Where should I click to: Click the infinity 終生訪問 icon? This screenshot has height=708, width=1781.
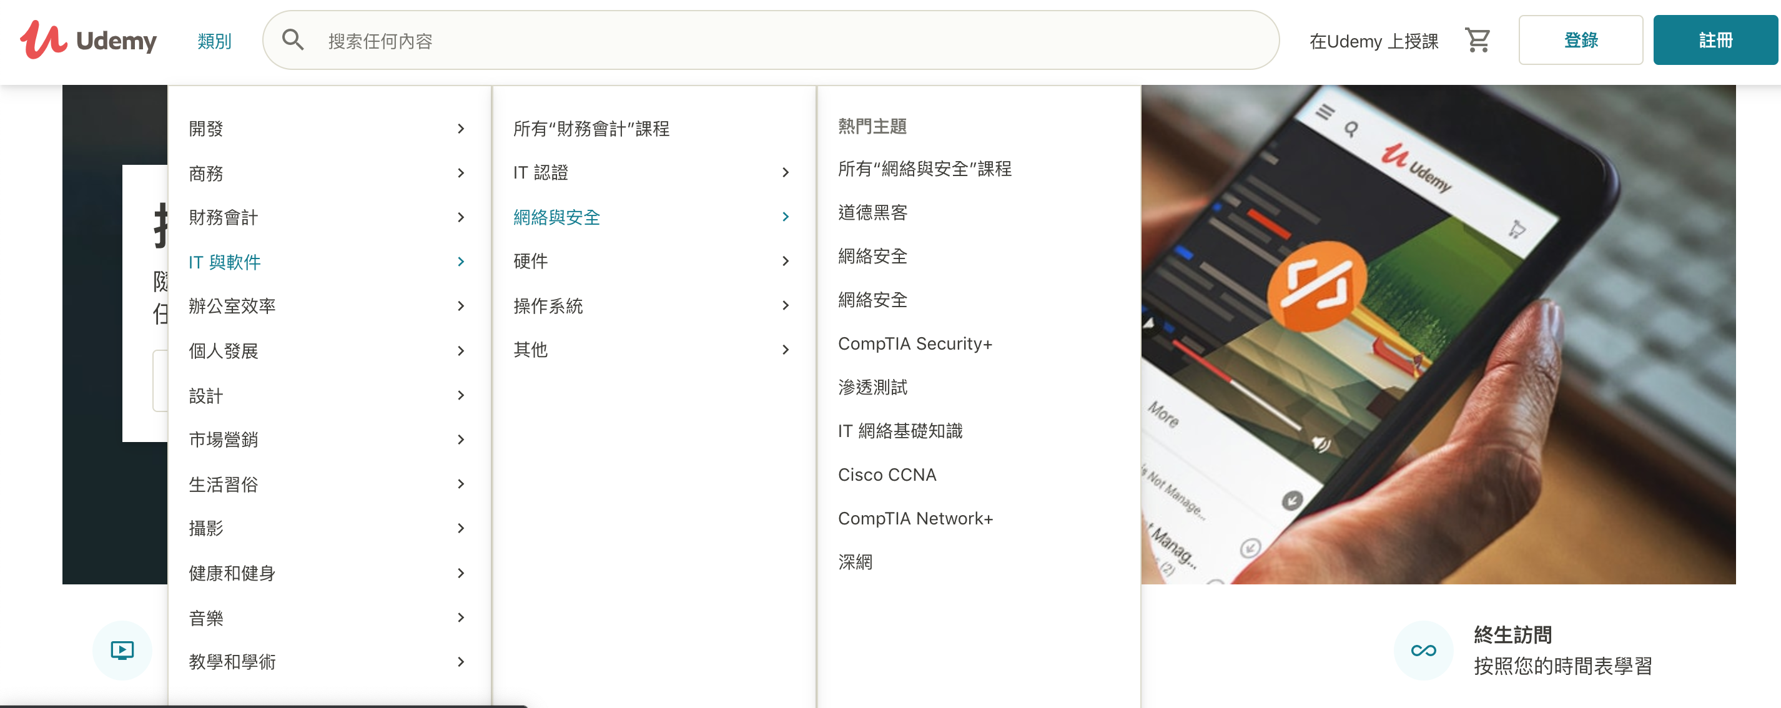click(1423, 650)
